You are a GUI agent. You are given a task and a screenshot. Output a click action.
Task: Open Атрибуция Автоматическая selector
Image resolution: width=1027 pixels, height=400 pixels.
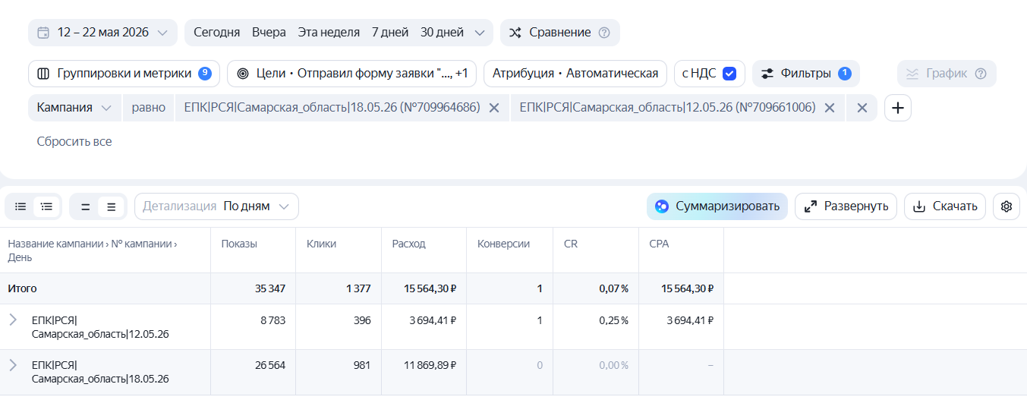[575, 74]
